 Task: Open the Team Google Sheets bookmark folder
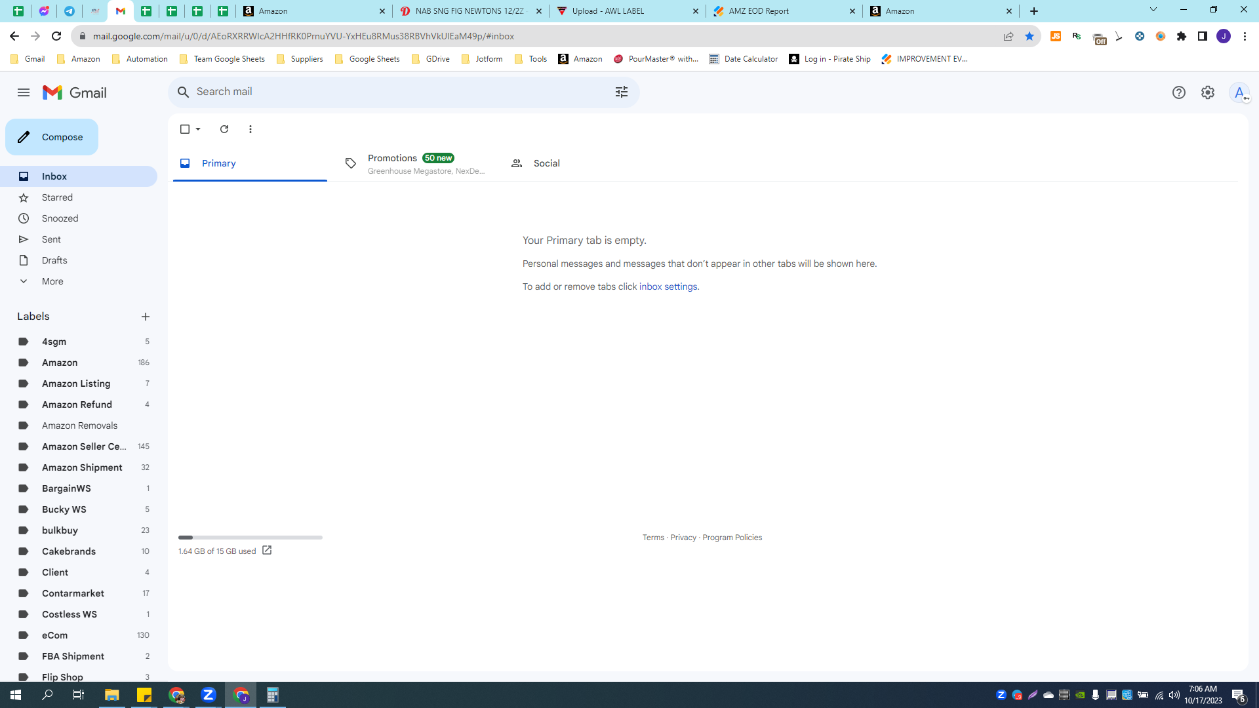[222, 59]
